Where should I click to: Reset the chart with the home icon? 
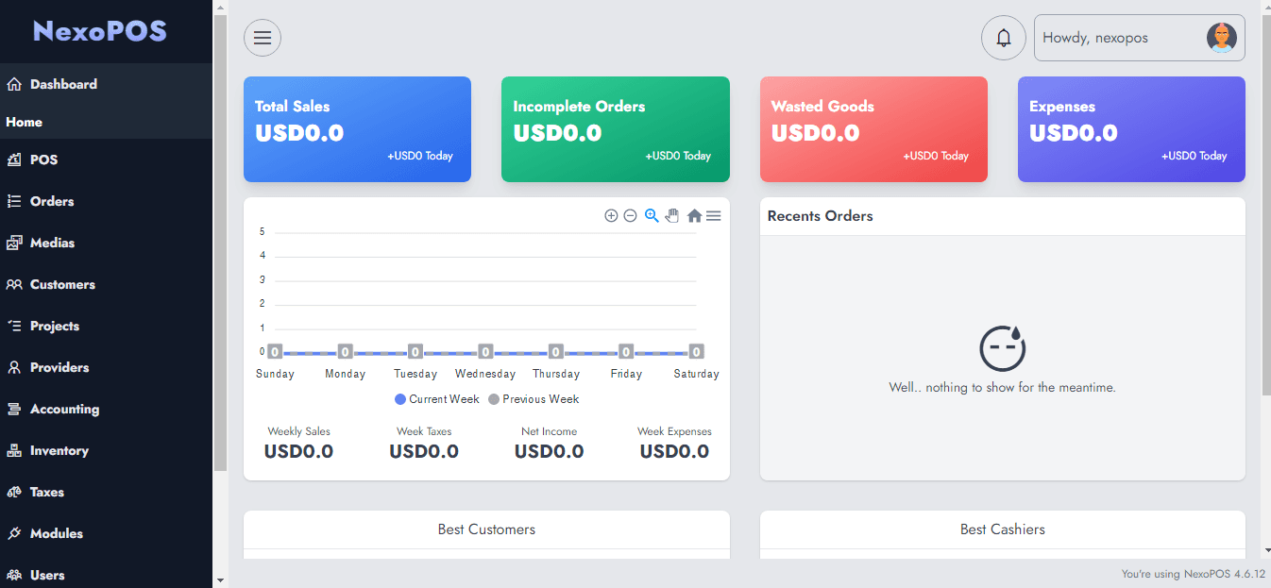point(694,215)
